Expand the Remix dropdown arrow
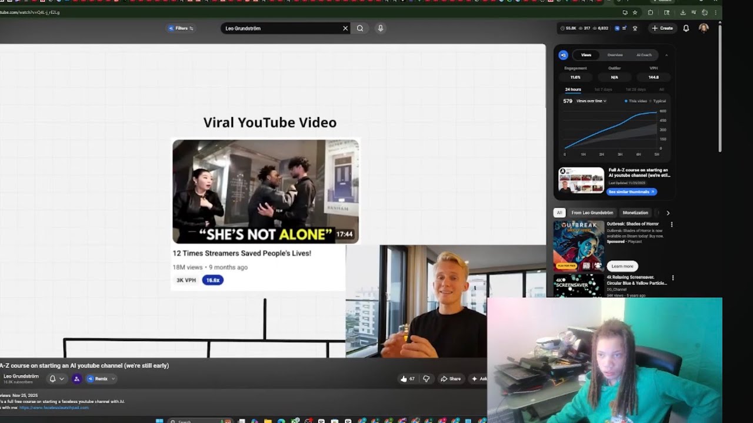 113,379
